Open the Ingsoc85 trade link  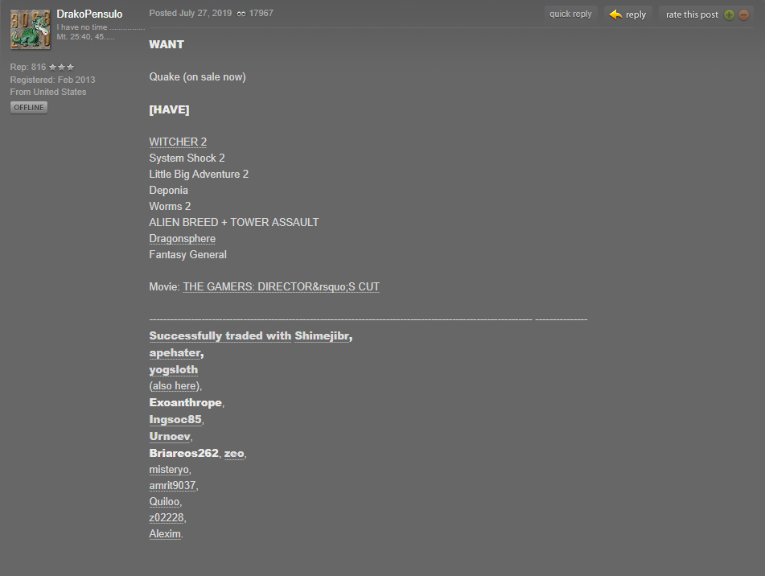coord(175,419)
